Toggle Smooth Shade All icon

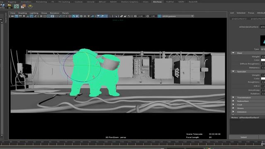74,16
